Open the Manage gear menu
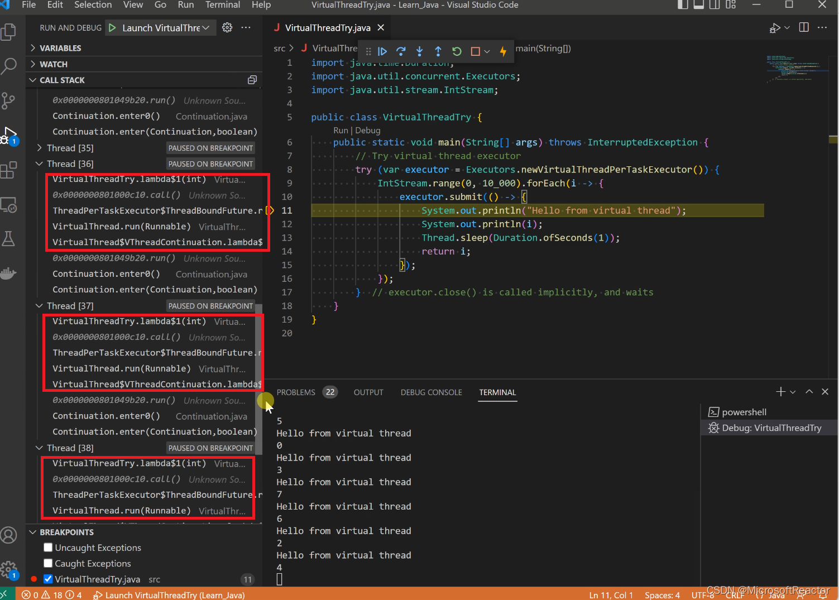The height and width of the screenshot is (600, 839). tap(9, 569)
